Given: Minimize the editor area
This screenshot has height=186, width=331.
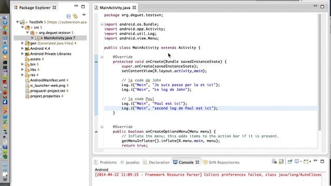Looking at the screenshot, I should pos(315,6).
